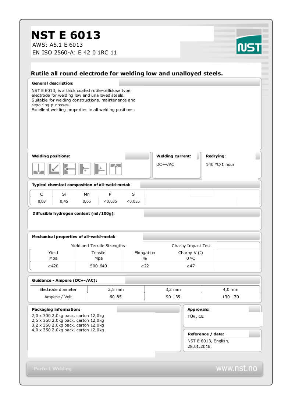292x413 pixels.
Task: Select the 90-135 ampere value
Action: 173,297
